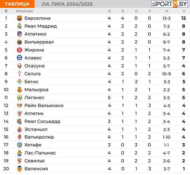
Task: Click the Real Betis green crest
Action: tap(20, 82)
